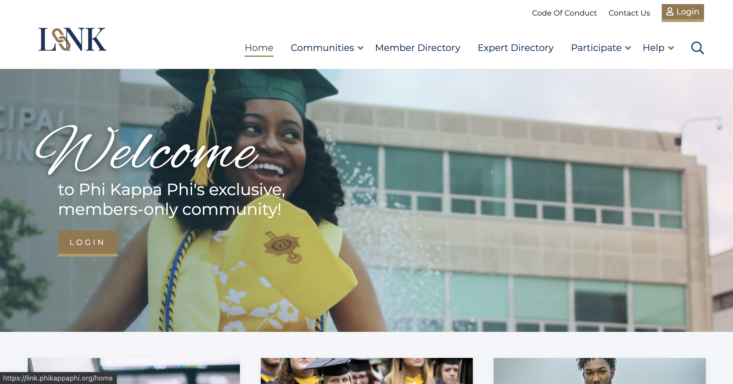
Task: Open the Contact Us link
Action: click(629, 13)
